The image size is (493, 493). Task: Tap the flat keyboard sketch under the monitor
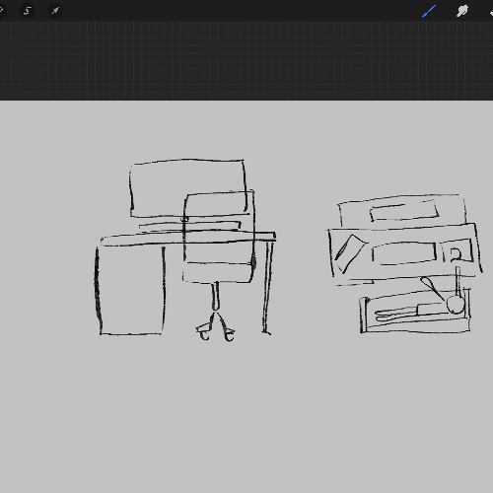(x=190, y=227)
